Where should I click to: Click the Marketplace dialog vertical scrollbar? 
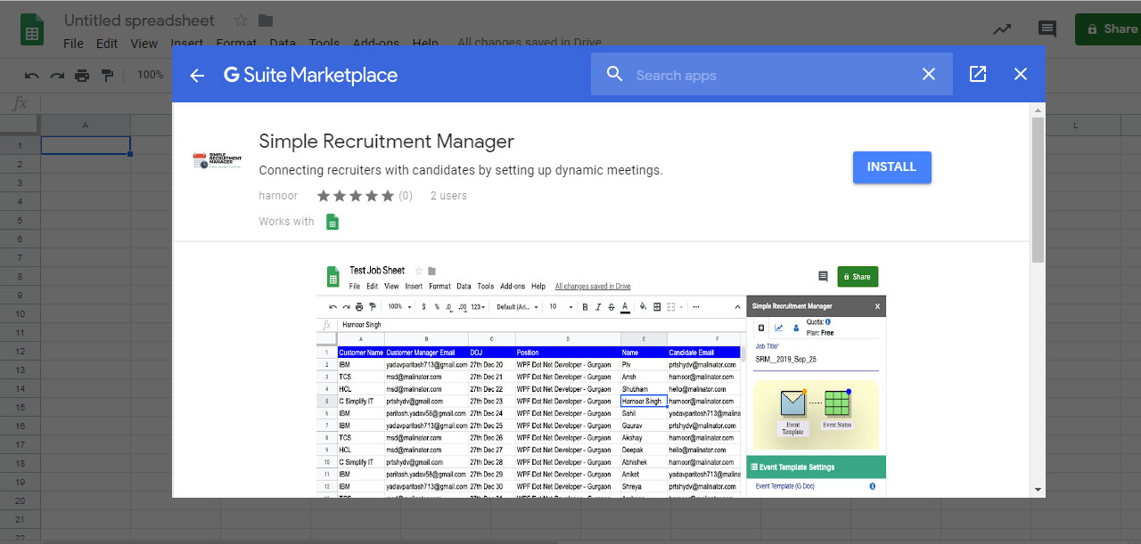(x=1038, y=191)
